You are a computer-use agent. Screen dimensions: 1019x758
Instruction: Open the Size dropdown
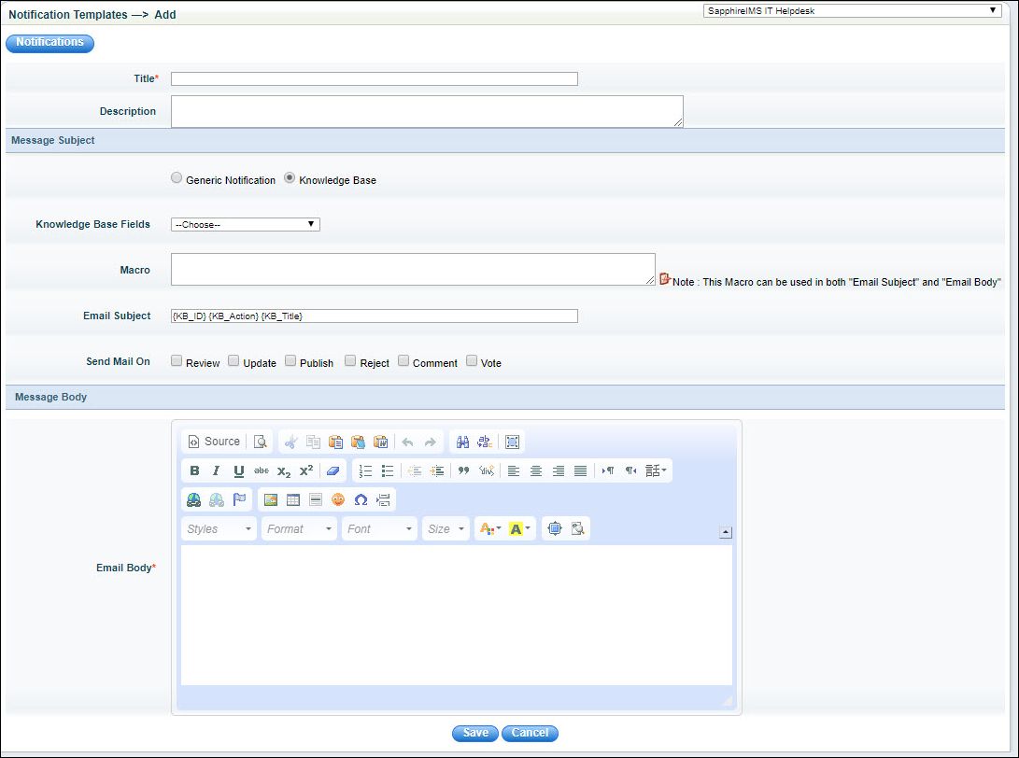[x=446, y=528]
